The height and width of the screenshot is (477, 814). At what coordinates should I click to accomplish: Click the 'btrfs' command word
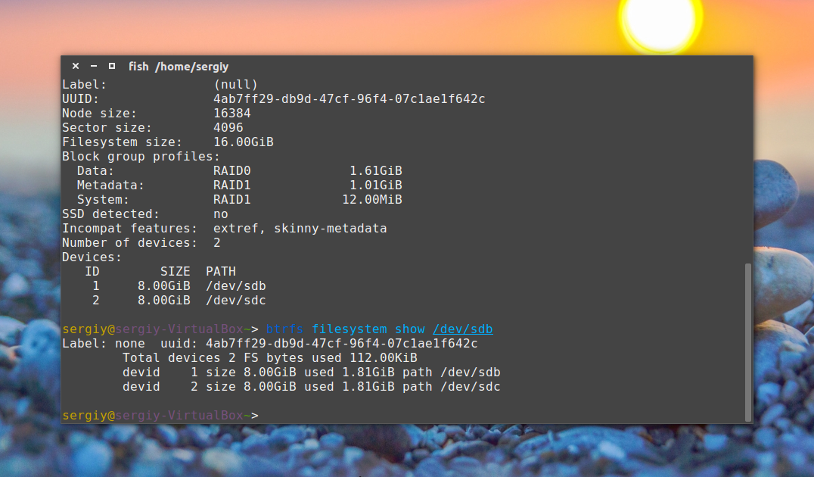click(284, 329)
